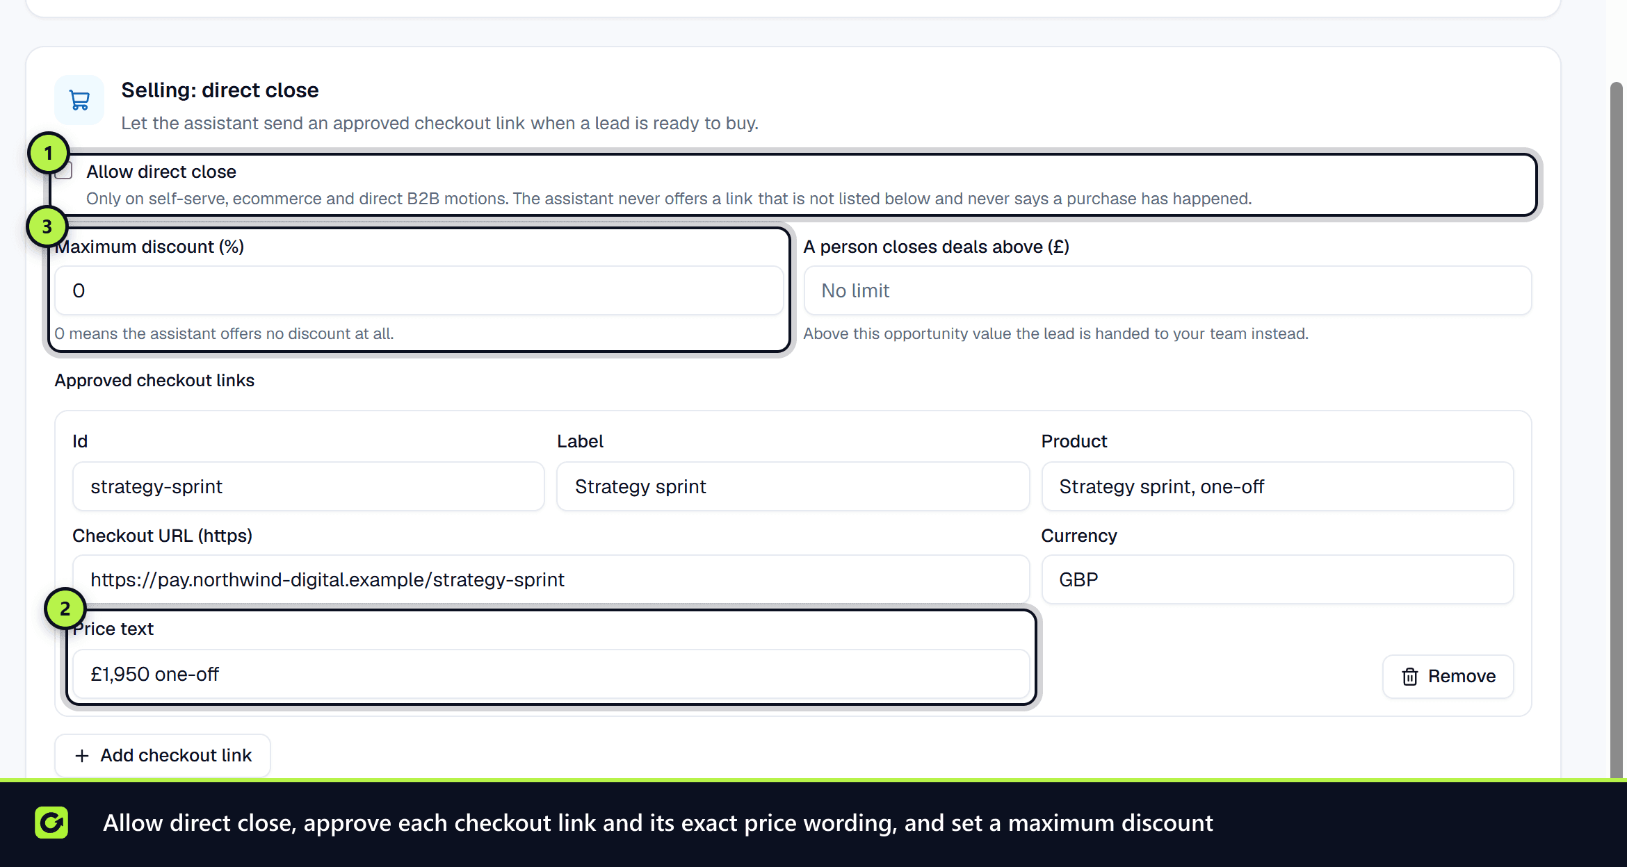
Task: Click the "Maximum discount (%)" label
Action: (149, 247)
